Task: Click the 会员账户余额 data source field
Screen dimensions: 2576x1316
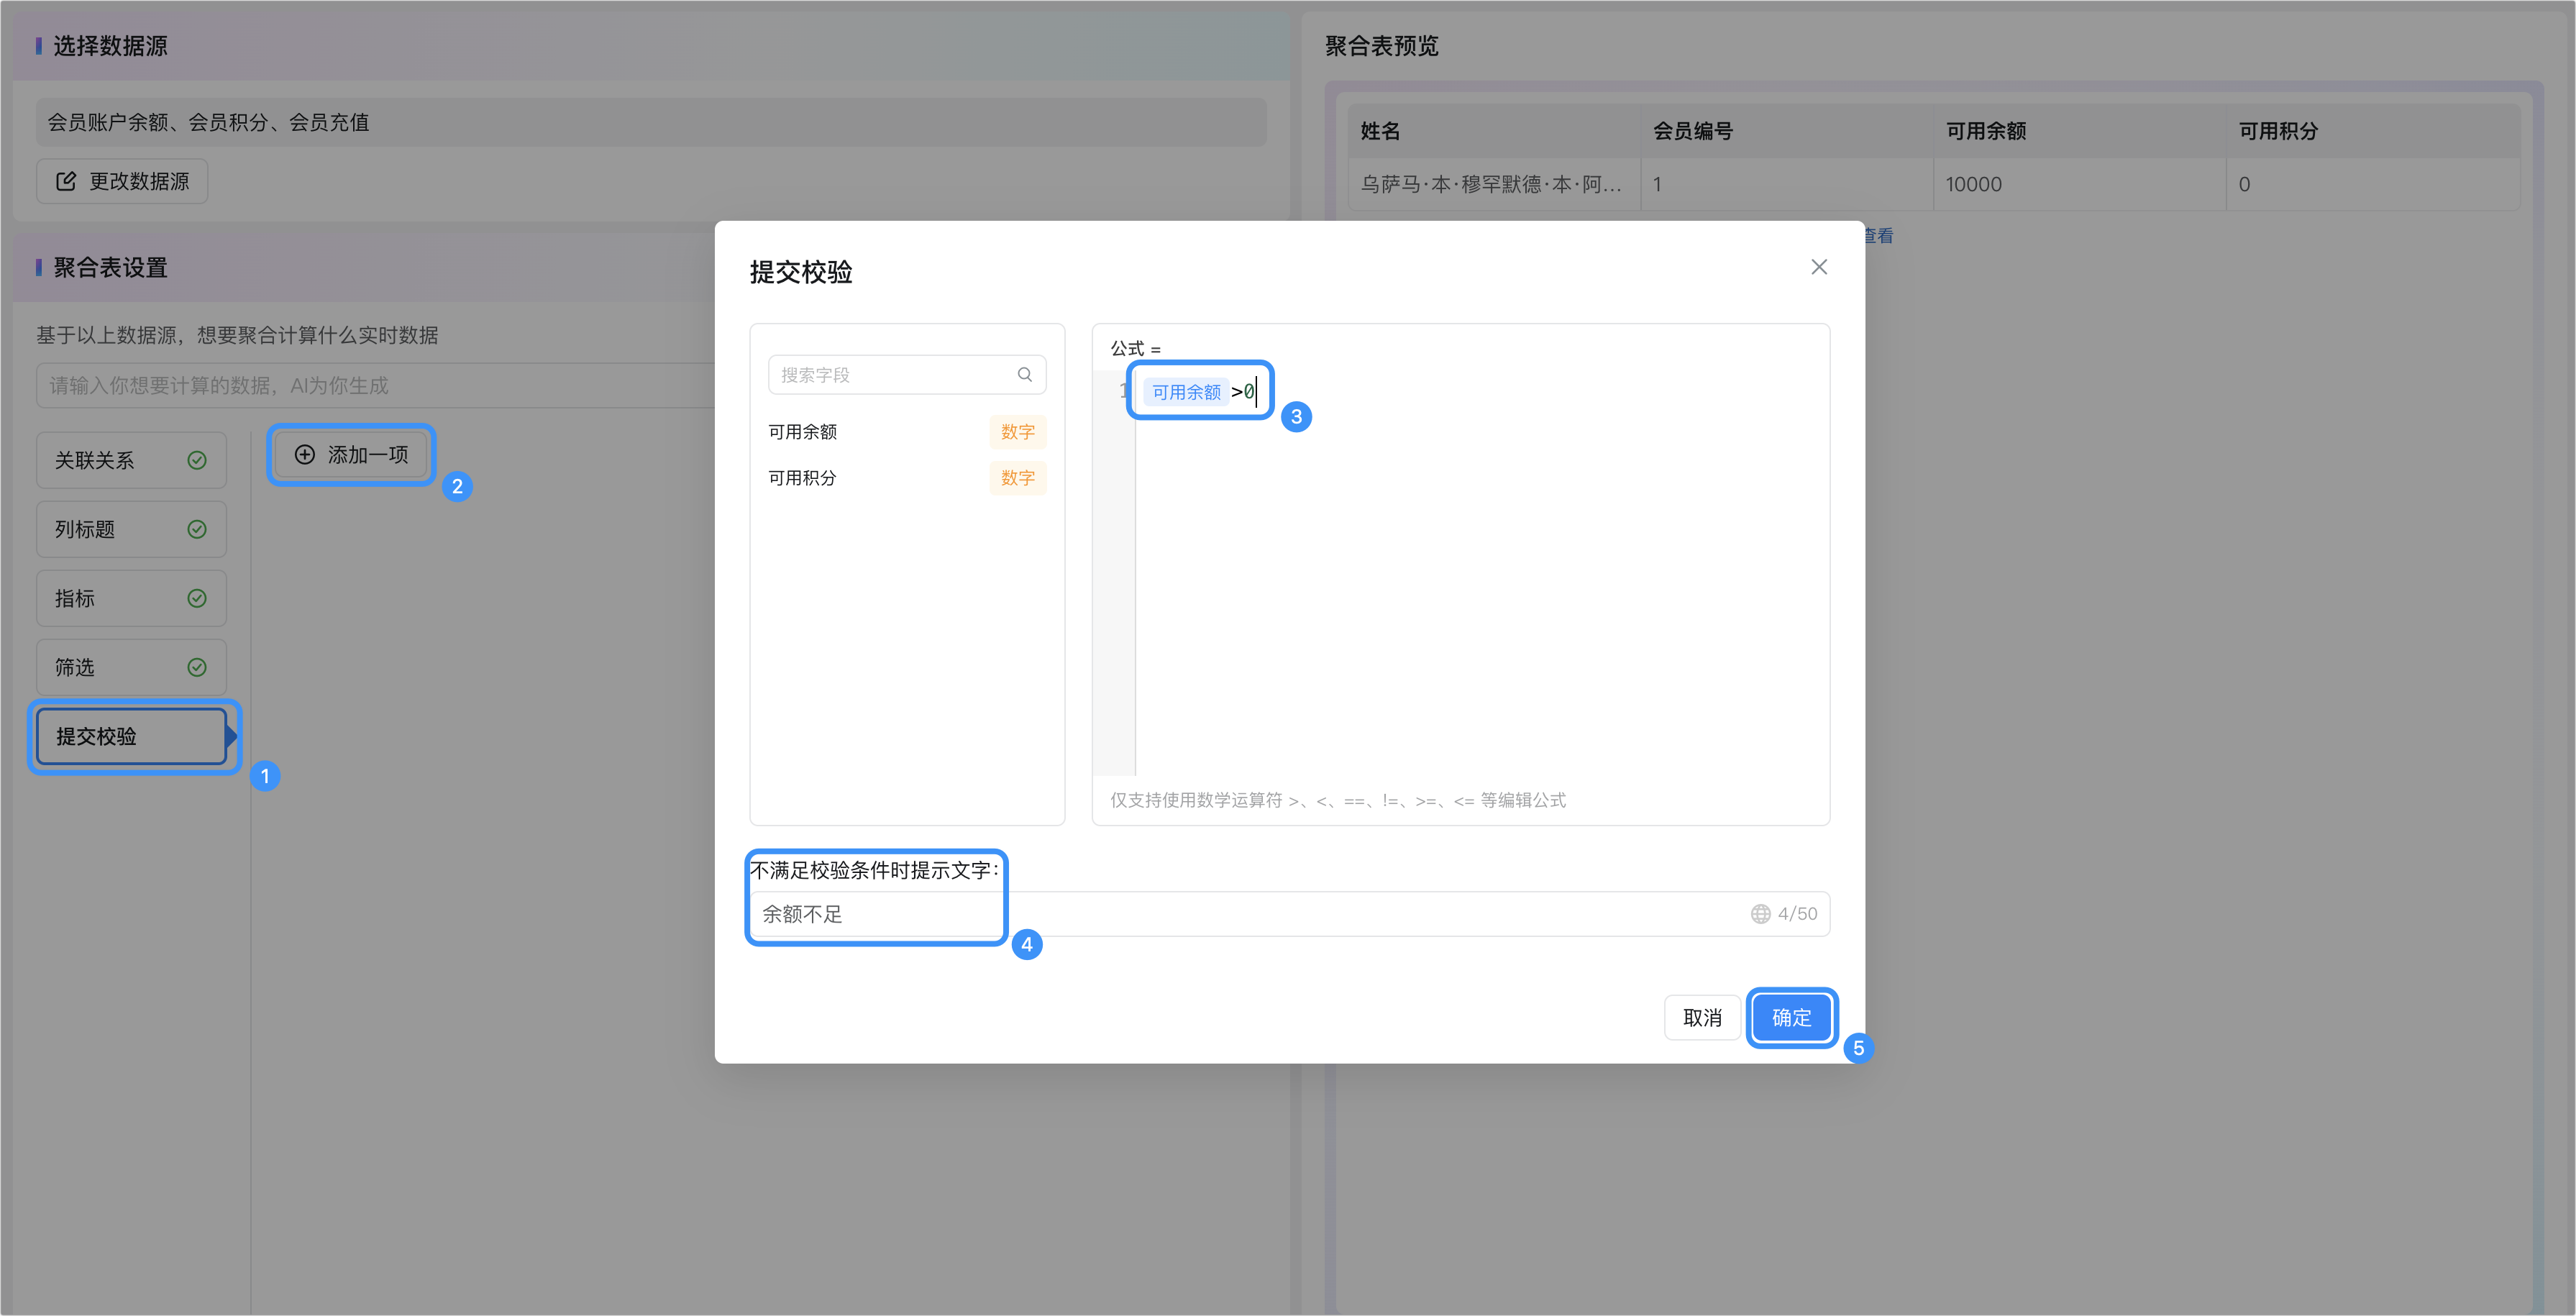Action: (x=651, y=122)
